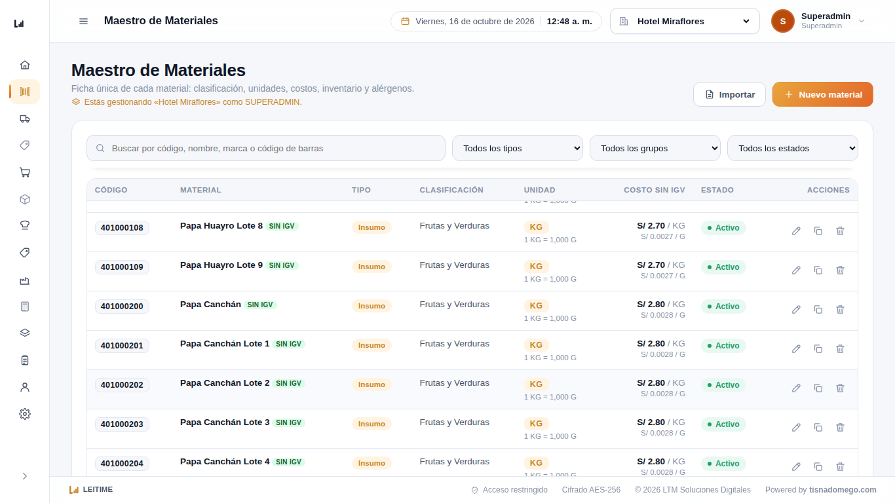Focus the material search field
The image size is (895, 503).
[x=266, y=148]
